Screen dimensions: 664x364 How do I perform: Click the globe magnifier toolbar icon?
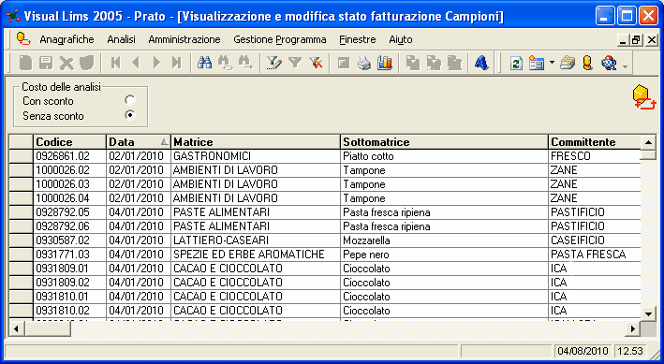pyautogui.click(x=609, y=64)
